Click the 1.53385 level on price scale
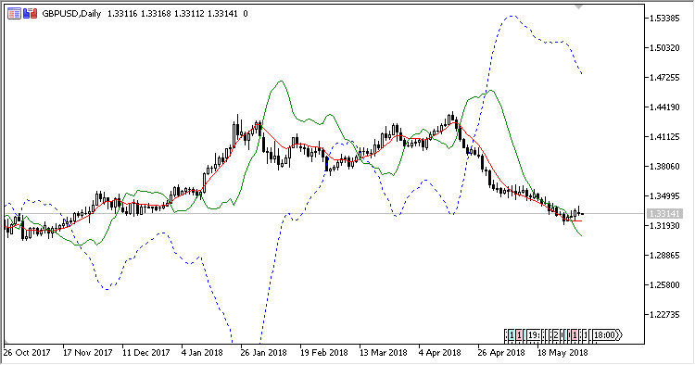The image size is (695, 365). [x=664, y=19]
